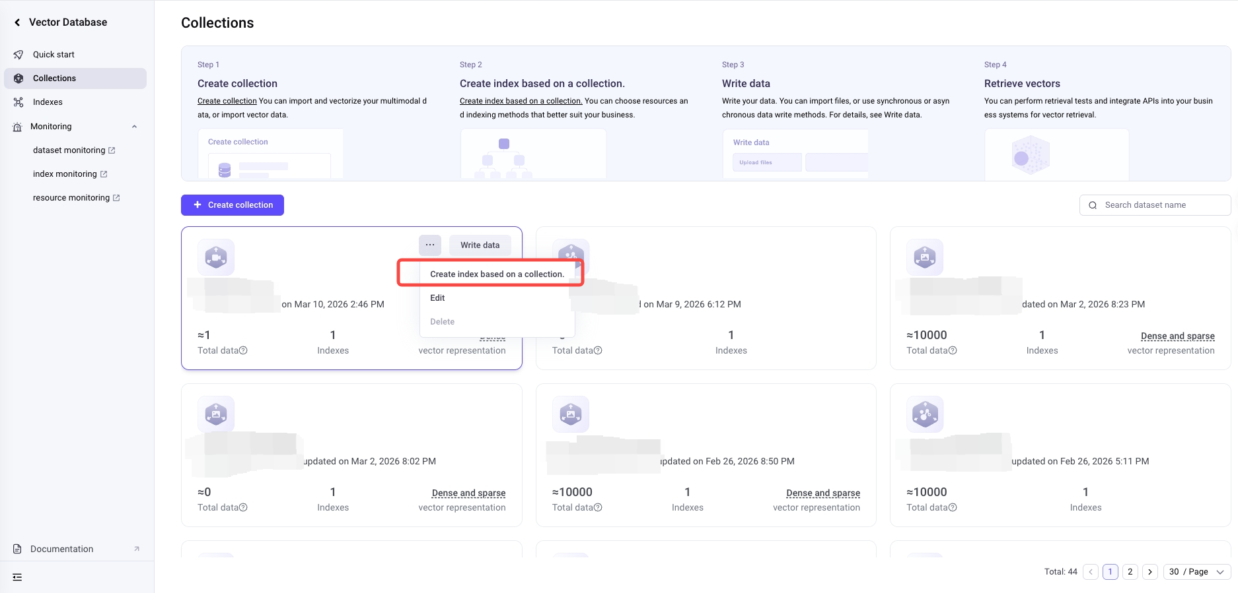
Task: Click the back arrow beside Vector Database
Action: pyautogui.click(x=17, y=22)
